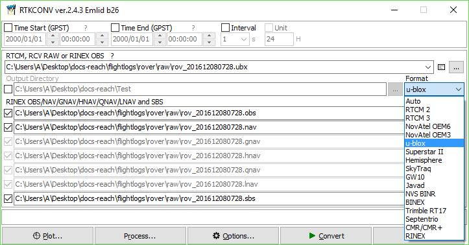Choose NVS BINR format
The width and height of the screenshot is (469, 245).
[434, 194]
